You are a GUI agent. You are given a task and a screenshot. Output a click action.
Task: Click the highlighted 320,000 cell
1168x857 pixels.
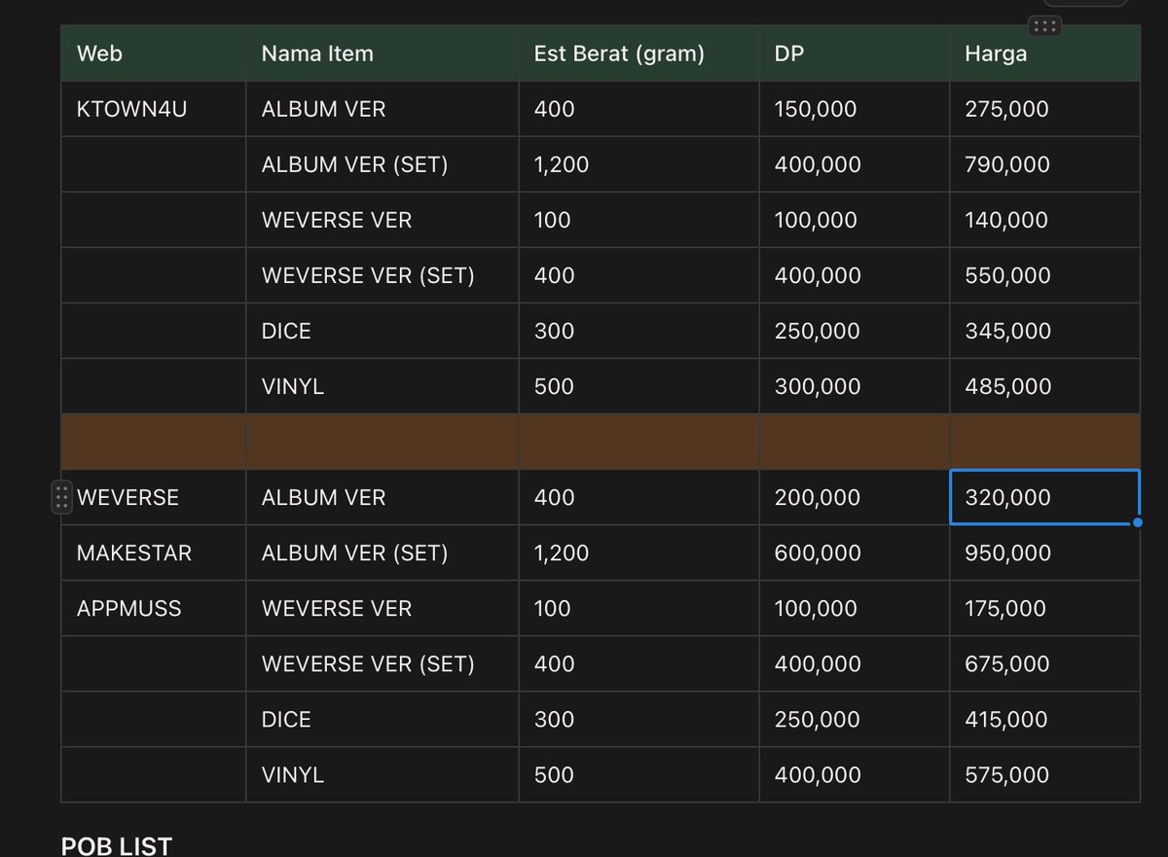point(1044,497)
